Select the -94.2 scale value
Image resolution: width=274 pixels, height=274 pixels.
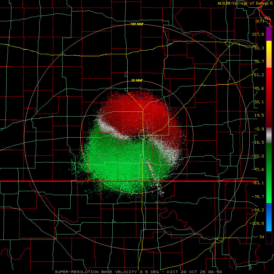click(x=258, y=210)
